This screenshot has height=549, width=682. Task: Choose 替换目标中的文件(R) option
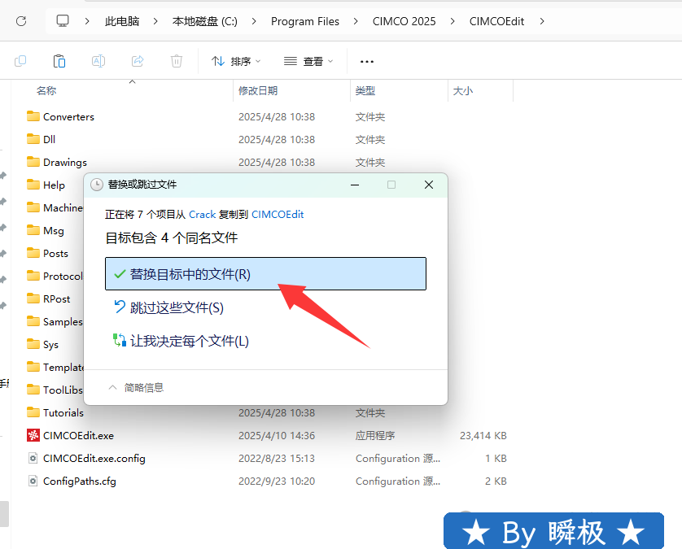[265, 274]
